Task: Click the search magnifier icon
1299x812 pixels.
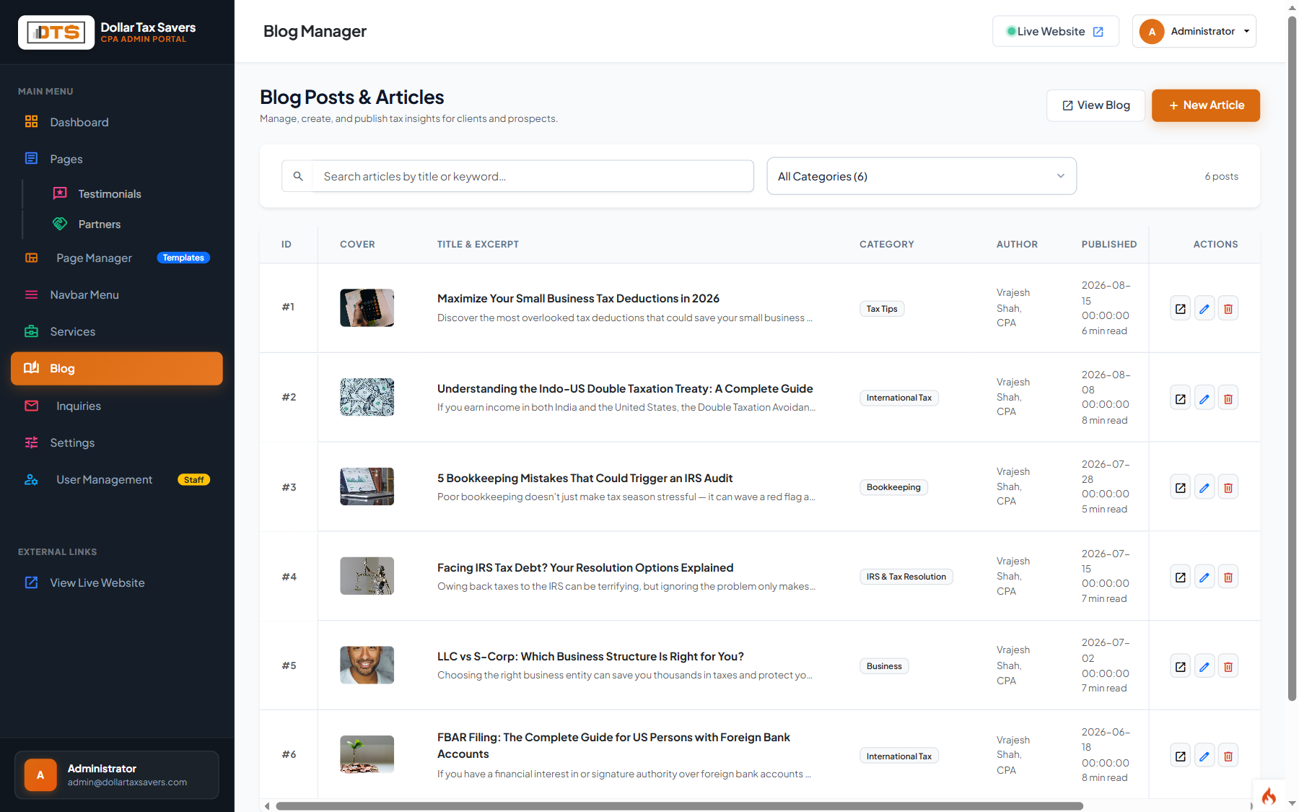Action: point(297,176)
